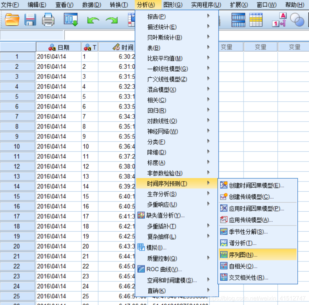Select row header 10
The width and height of the screenshot is (309, 305).
point(17,146)
